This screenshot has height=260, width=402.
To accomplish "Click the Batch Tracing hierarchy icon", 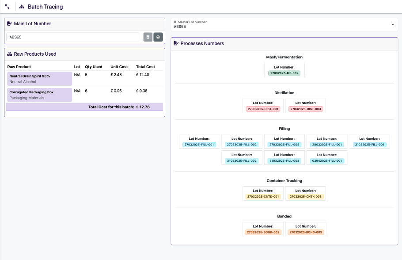I will (22, 7).
